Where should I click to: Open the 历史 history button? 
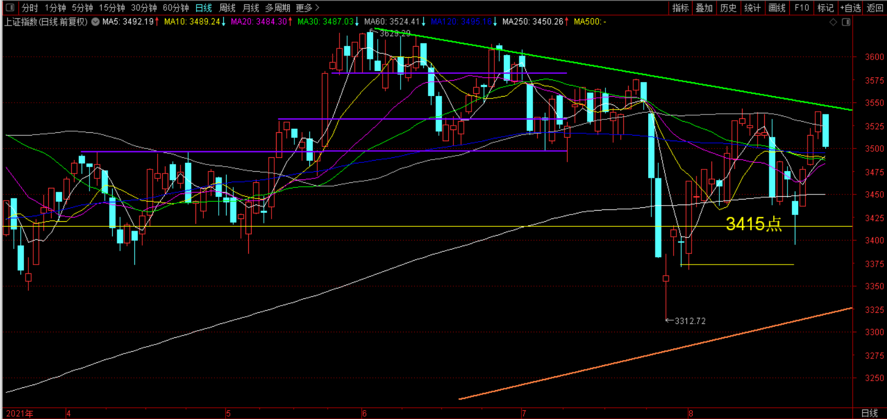728,8
